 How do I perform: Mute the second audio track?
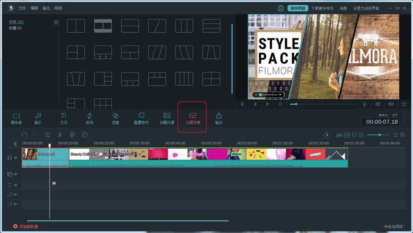(16, 204)
